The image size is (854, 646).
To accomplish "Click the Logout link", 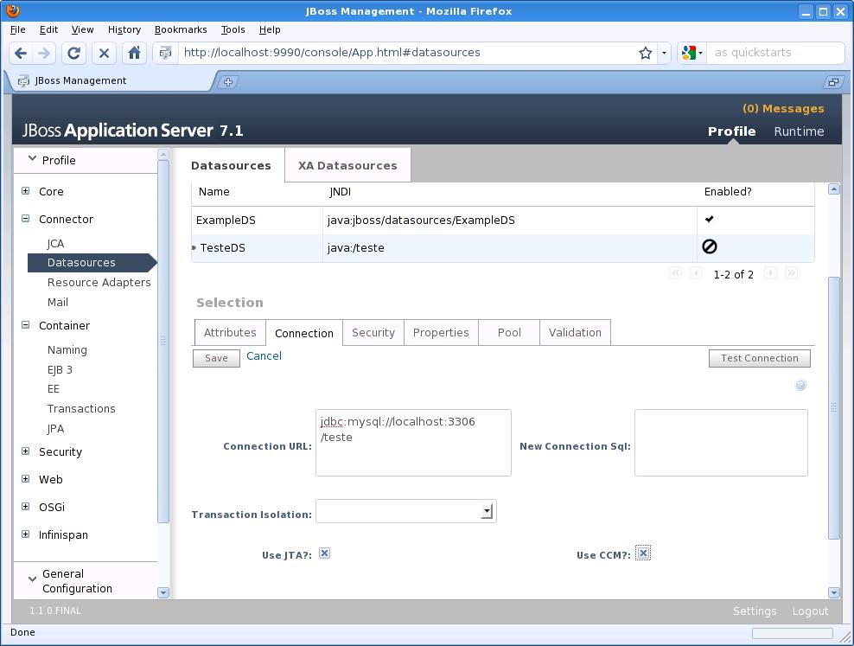I will (x=810, y=611).
